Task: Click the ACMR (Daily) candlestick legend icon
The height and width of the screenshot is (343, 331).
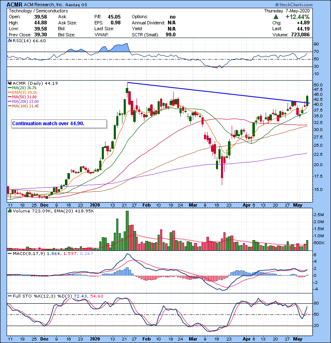Action: pos(10,83)
